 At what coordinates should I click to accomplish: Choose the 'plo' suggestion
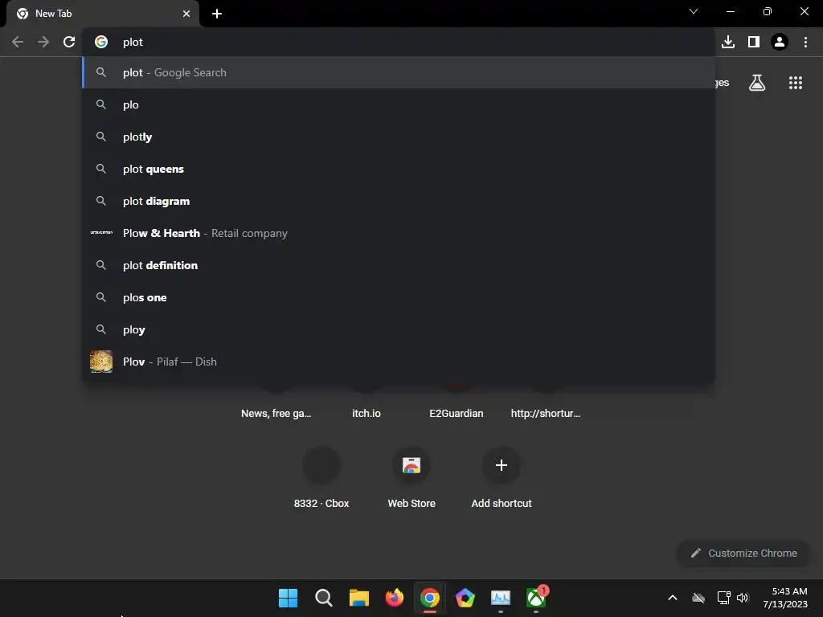tap(399, 104)
